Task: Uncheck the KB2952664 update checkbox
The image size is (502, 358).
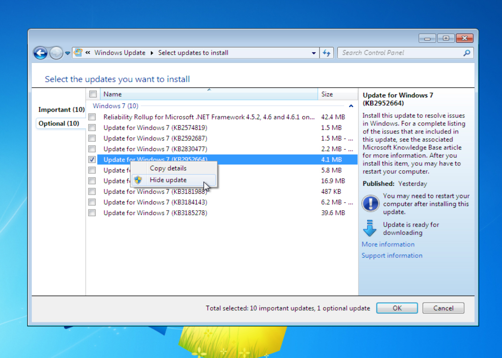Action: pyautogui.click(x=92, y=159)
